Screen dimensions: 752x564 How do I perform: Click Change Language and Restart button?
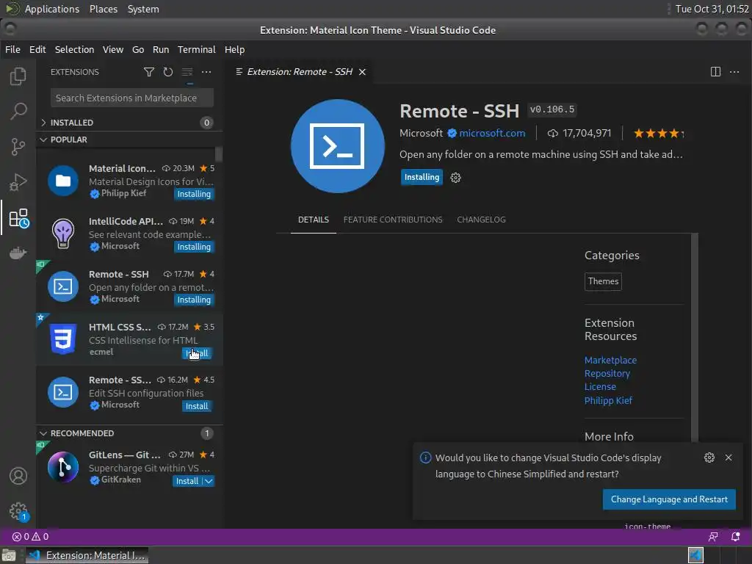(x=669, y=499)
